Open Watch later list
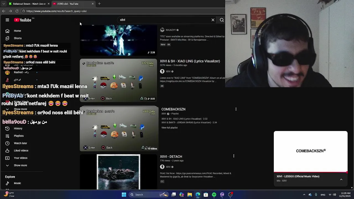 20,143
